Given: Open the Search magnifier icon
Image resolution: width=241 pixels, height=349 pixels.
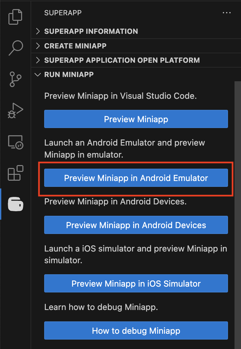Looking at the screenshot, I should click(16, 48).
